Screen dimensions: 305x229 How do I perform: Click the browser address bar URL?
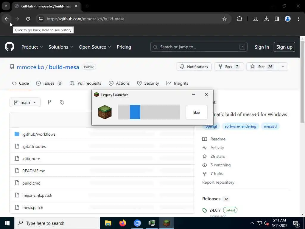[x=85, y=19]
